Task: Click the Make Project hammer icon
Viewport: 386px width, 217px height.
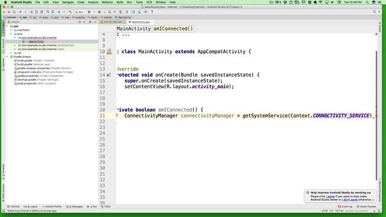Action: (71, 12)
